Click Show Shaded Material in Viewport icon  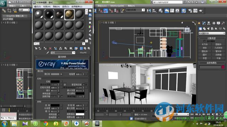click(x=76, y=48)
